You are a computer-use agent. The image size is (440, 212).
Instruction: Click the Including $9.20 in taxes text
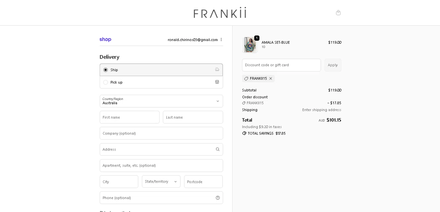coord(262,127)
